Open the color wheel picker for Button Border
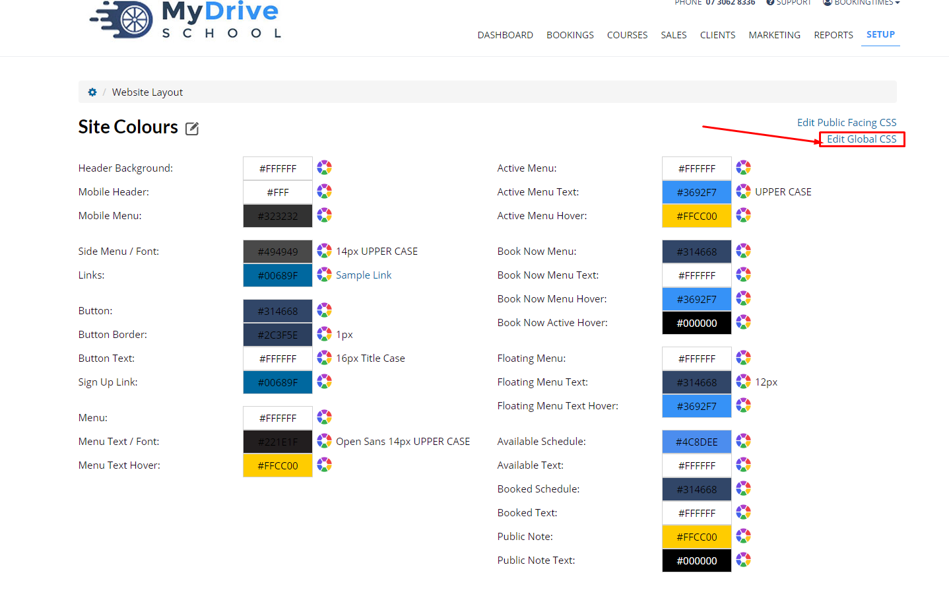The height and width of the screenshot is (612, 949). 324,334
